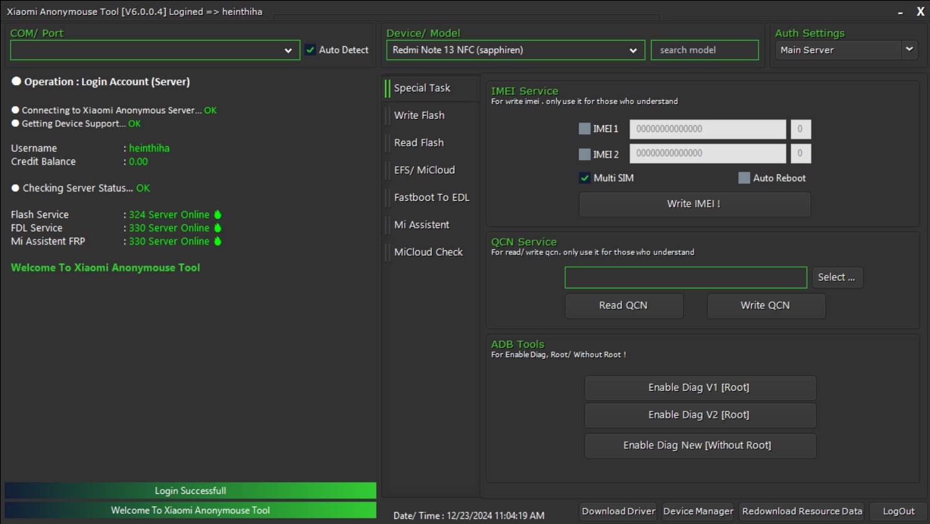Click the Read QCN button
This screenshot has width=930, height=524.
(x=624, y=306)
